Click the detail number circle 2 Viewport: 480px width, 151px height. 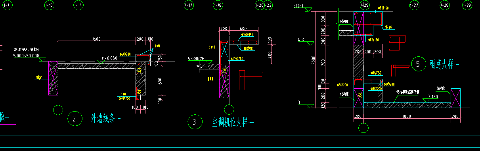point(75,118)
